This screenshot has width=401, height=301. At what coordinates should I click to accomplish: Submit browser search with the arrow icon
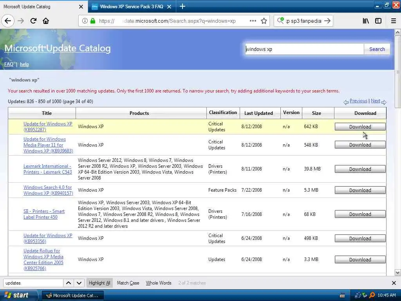pos(327,21)
